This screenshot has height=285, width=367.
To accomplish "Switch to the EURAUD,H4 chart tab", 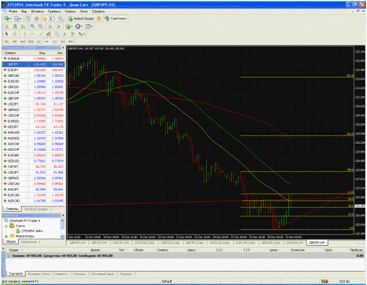I will (x=294, y=243).
